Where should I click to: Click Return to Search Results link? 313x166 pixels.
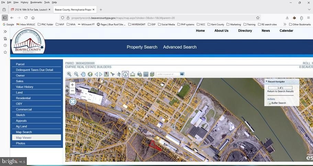coord(280,91)
